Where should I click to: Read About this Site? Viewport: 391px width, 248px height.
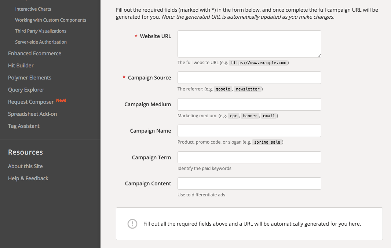(25, 166)
